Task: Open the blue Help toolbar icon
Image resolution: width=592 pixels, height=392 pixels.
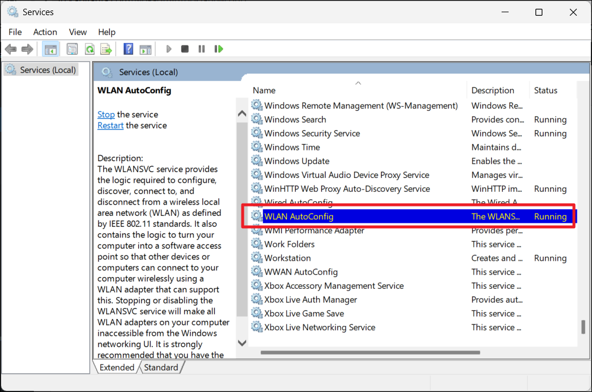Action: [128, 49]
